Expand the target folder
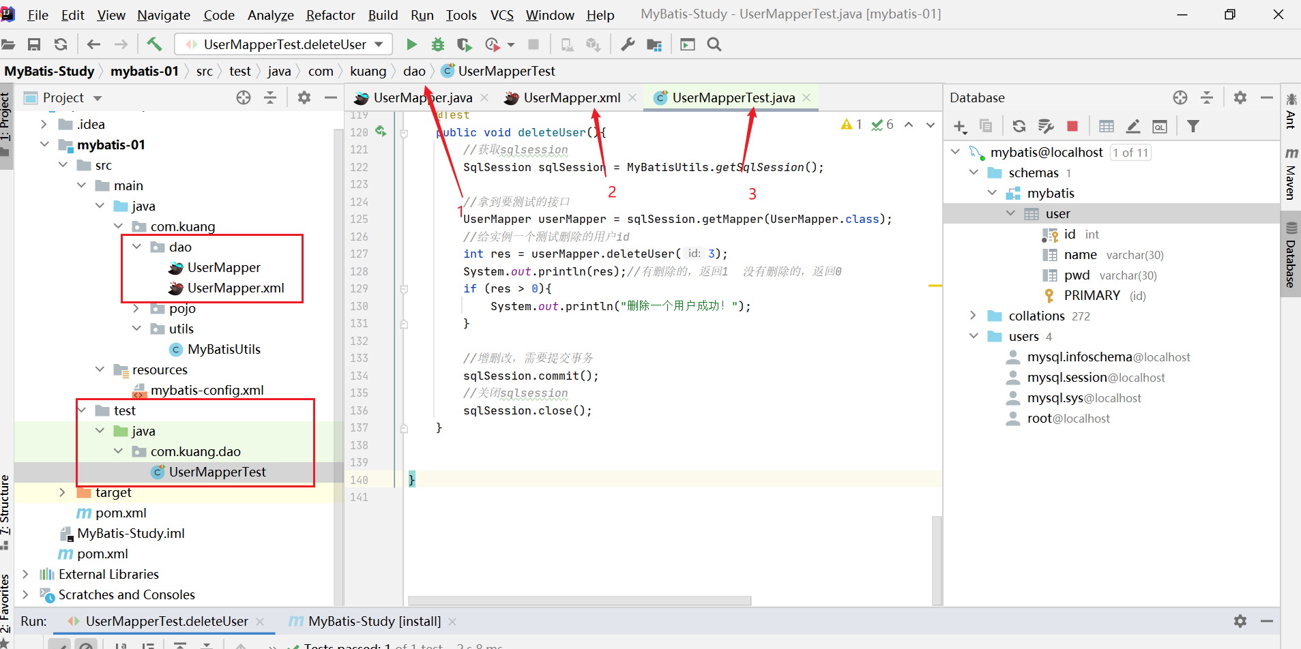The width and height of the screenshot is (1301, 649). 63,492
